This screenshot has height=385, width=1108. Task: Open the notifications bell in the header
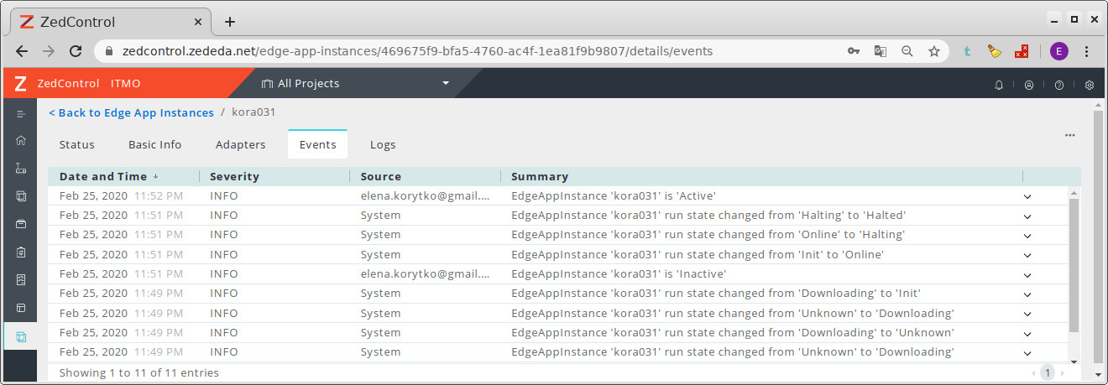[x=999, y=85]
